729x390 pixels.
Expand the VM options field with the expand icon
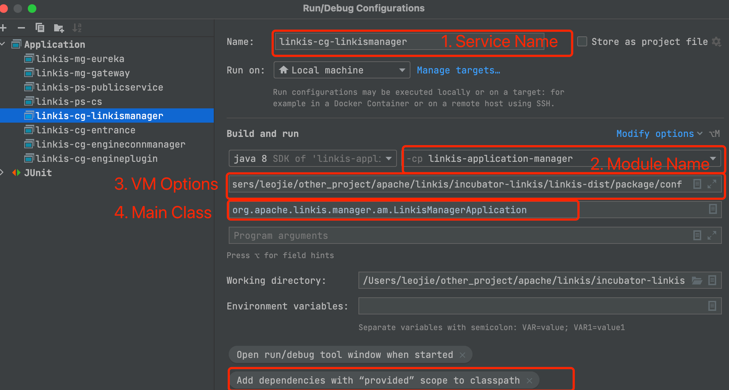712,184
